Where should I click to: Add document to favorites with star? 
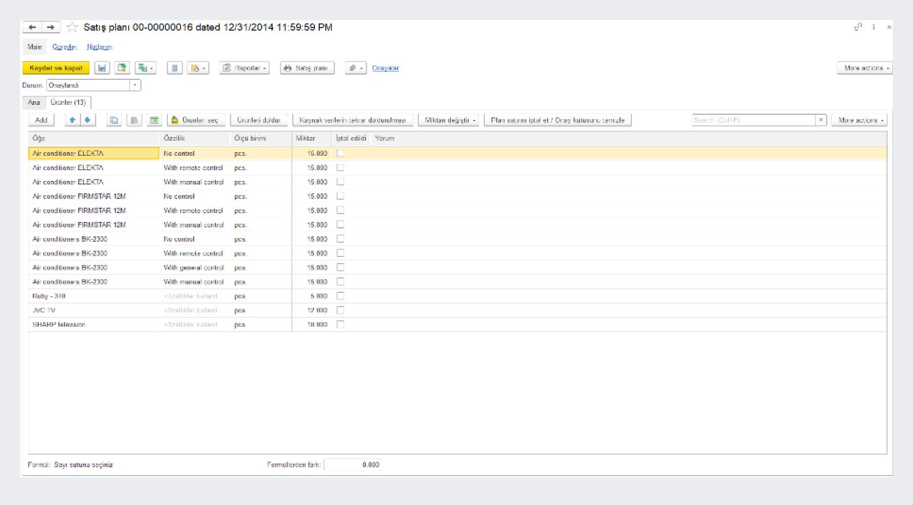click(72, 28)
